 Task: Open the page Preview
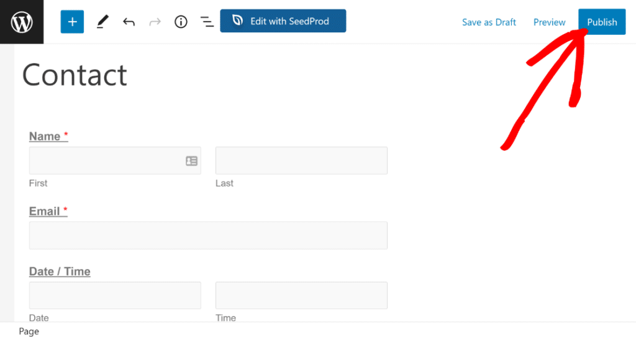pos(549,22)
